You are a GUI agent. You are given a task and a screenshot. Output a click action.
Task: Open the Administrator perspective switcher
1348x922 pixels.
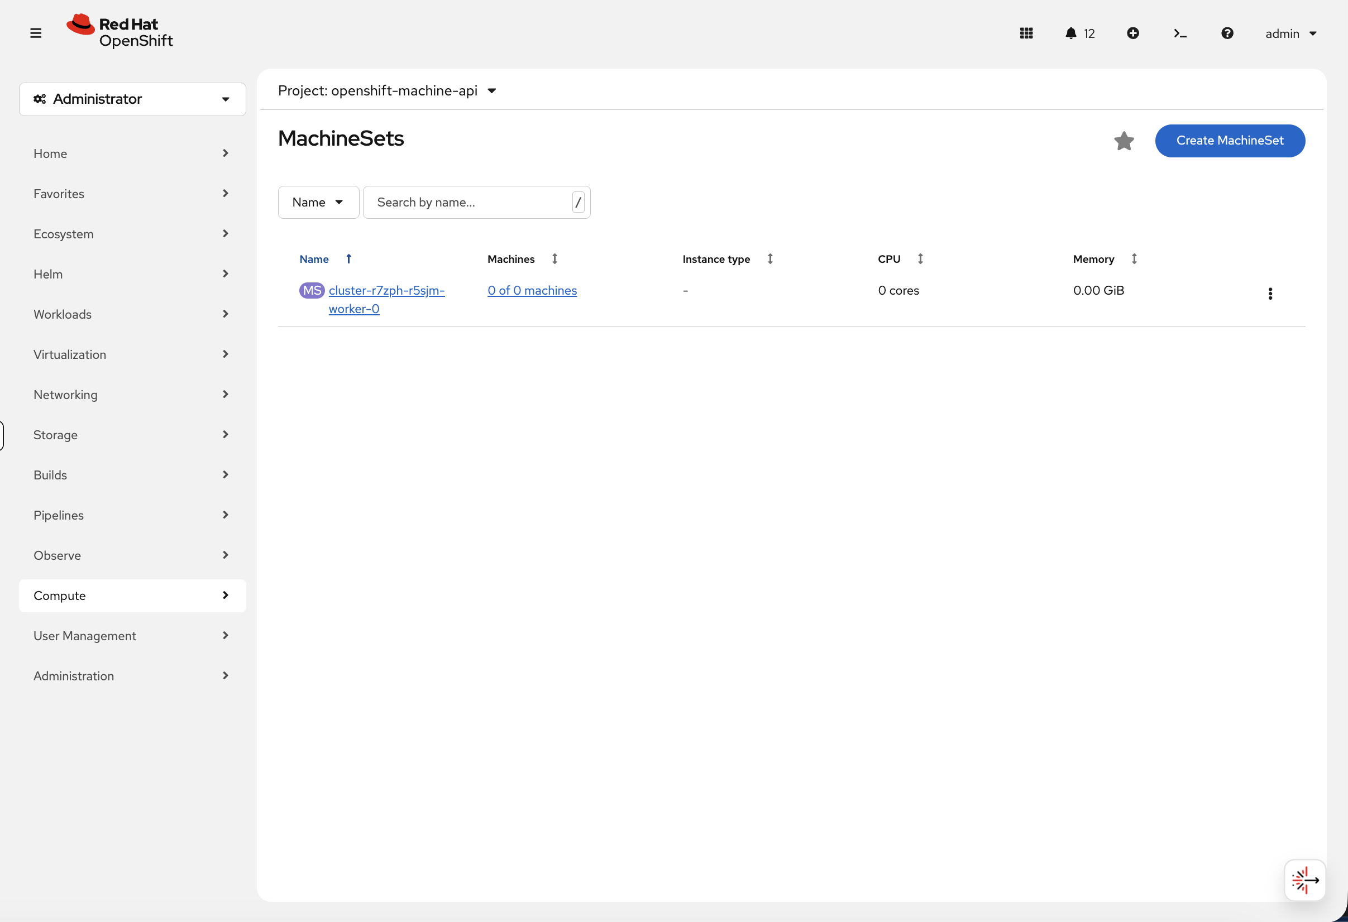(132, 99)
